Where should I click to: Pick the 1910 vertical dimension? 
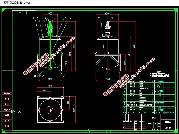point(66,63)
